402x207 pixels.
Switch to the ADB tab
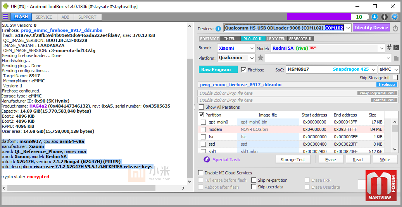(x=65, y=17)
